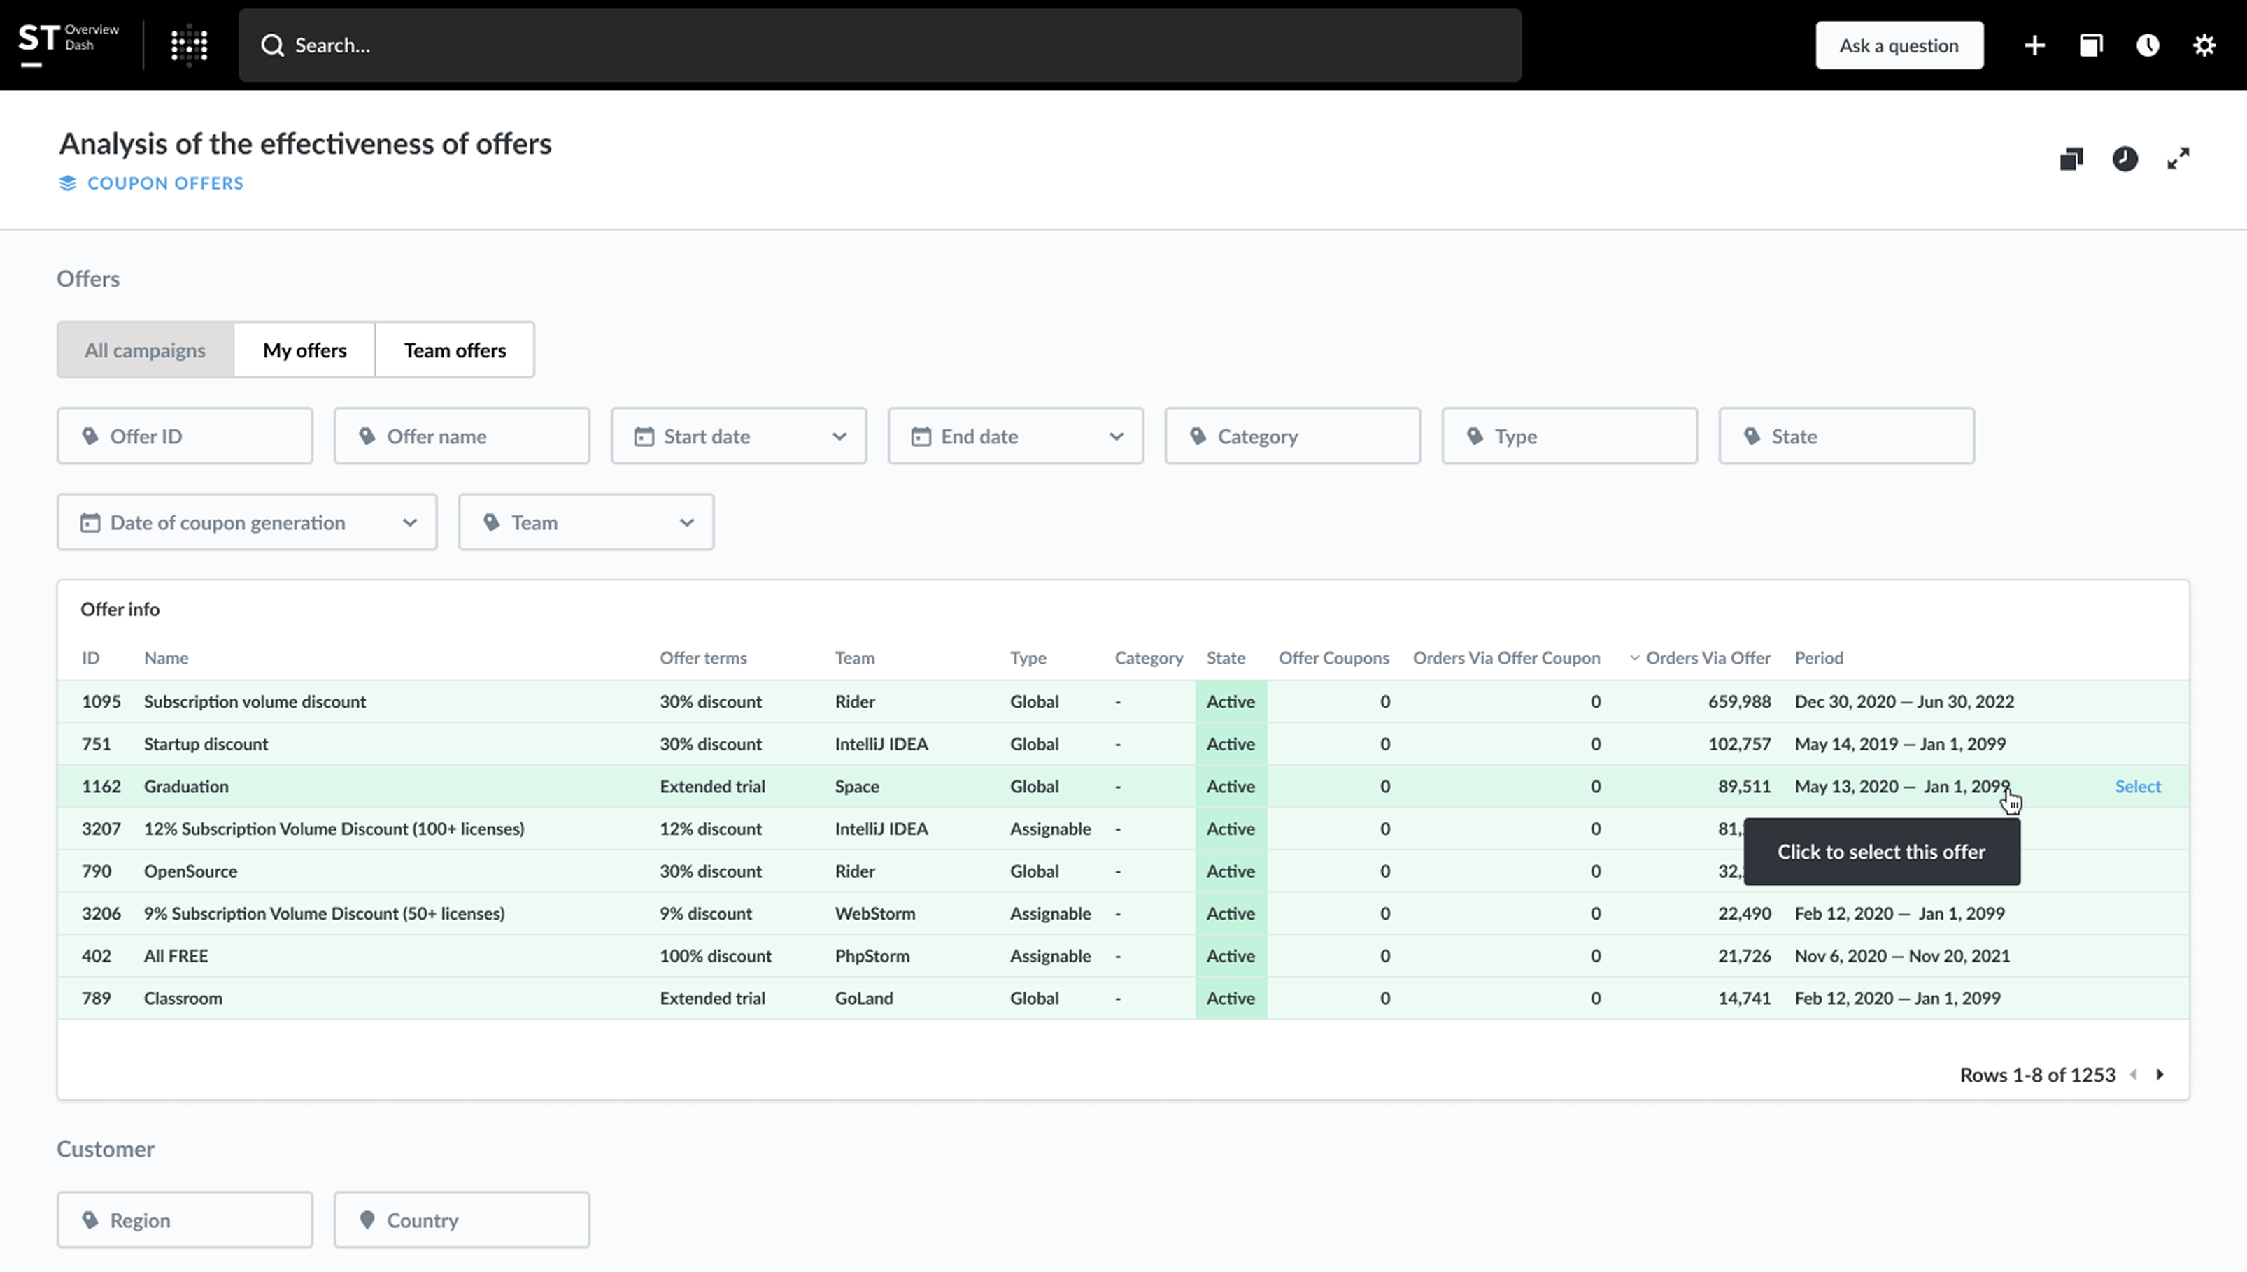Open the bookmark icon in top bar
This screenshot has width=2247, height=1272.
pyautogui.click(x=2090, y=45)
